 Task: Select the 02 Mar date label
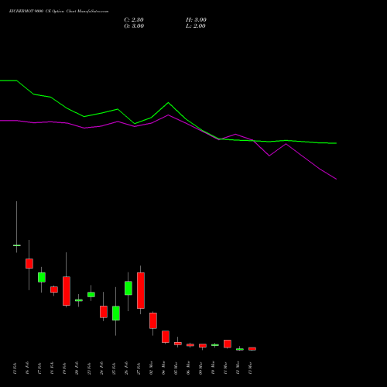coord(151,368)
